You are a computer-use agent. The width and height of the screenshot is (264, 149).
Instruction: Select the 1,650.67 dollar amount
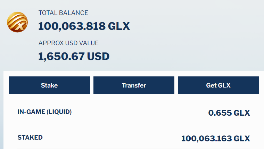[x=61, y=56]
